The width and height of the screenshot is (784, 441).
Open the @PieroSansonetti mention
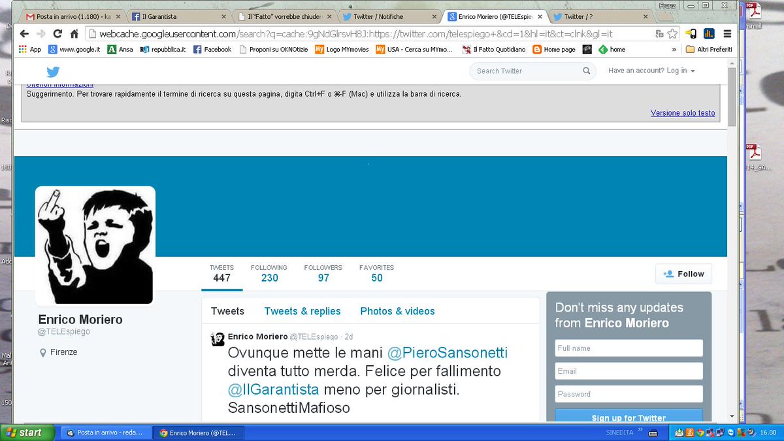click(448, 353)
